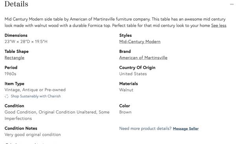Click the Need more product details text

coord(146,128)
